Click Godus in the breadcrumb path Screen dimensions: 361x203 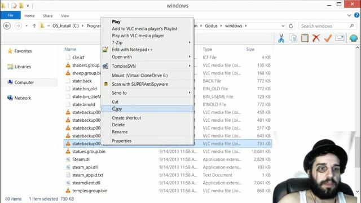tap(211, 26)
